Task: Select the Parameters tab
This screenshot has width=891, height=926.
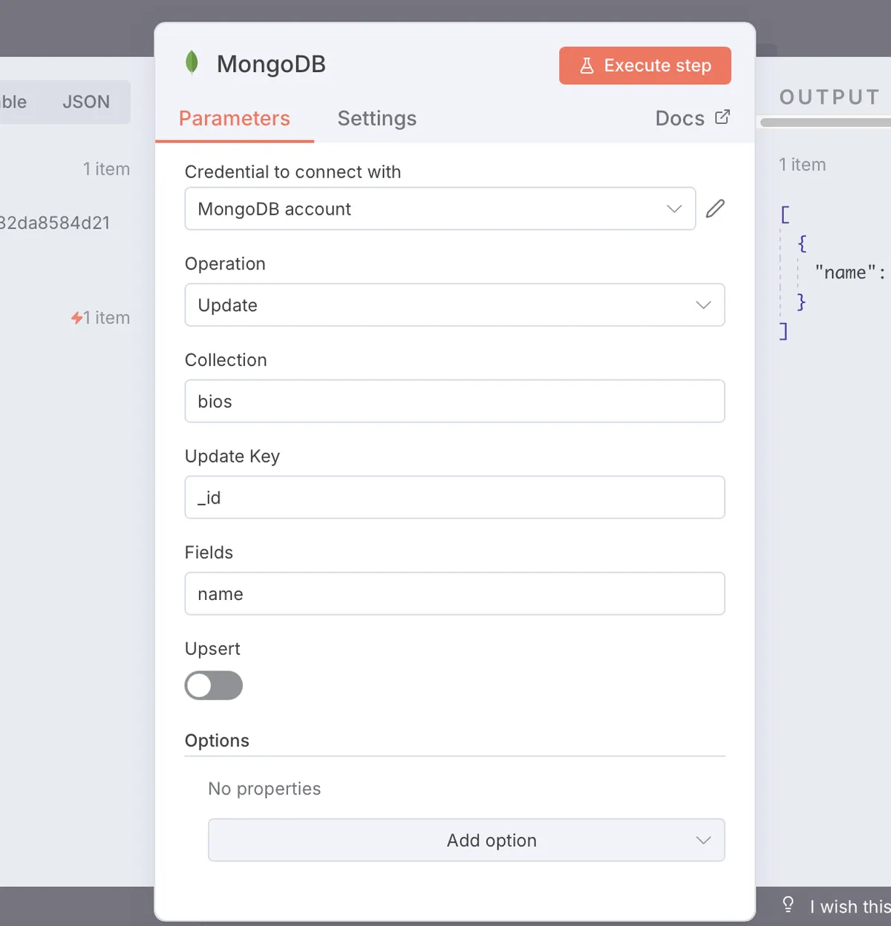Action: (235, 118)
